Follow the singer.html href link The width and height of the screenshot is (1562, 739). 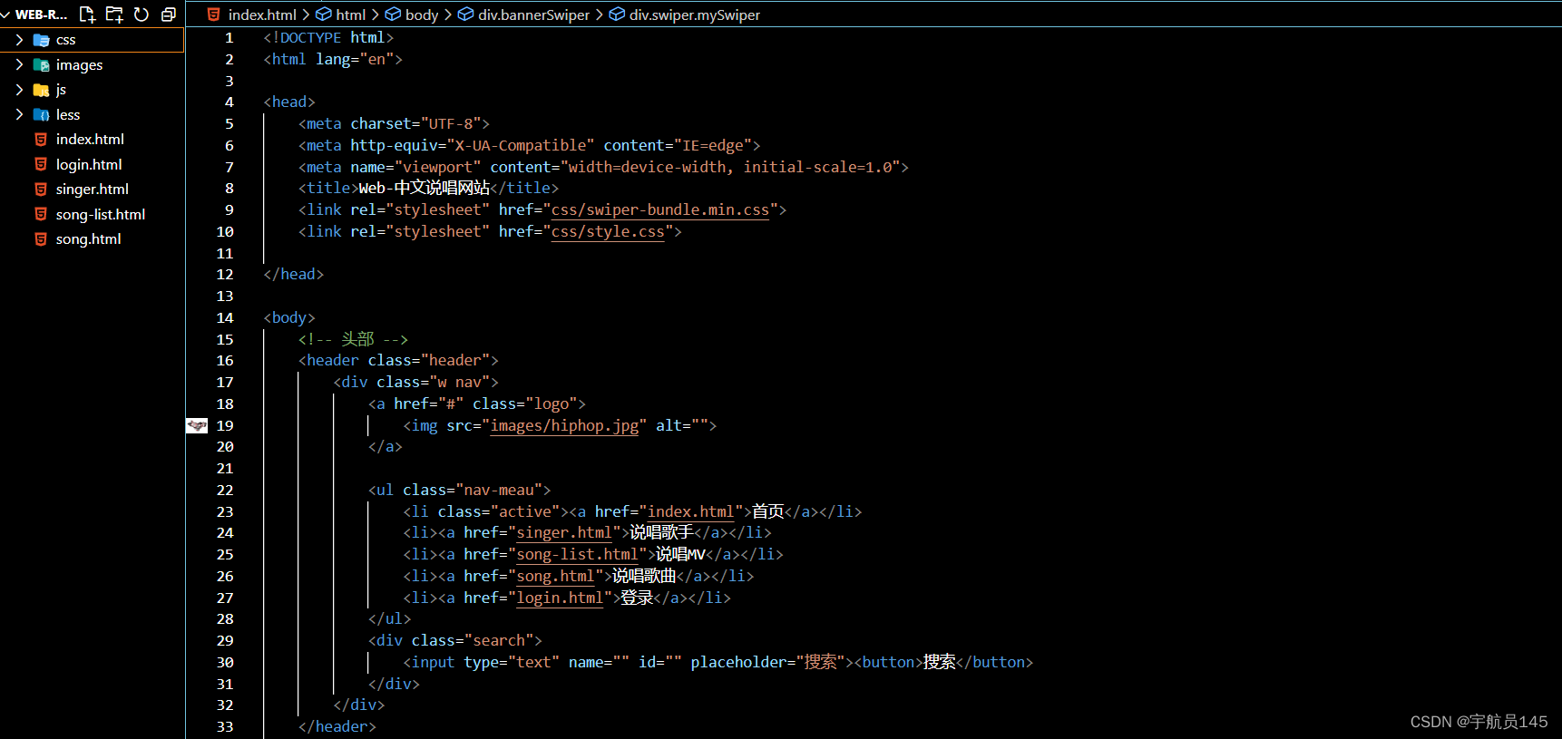564,533
